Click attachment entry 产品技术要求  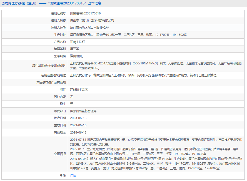(x=79, y=89)
